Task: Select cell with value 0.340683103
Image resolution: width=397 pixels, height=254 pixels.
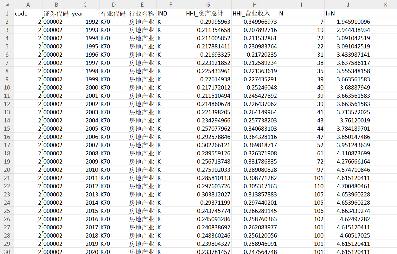Action: tap(255, 129)
